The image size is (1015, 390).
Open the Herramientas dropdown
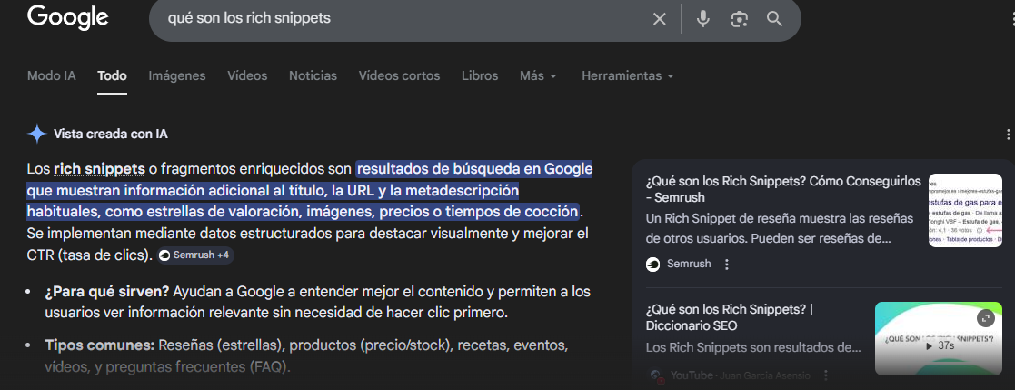click(627, 75)
